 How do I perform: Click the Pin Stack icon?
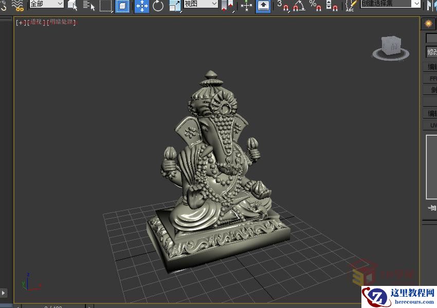(x=432, y=208)
